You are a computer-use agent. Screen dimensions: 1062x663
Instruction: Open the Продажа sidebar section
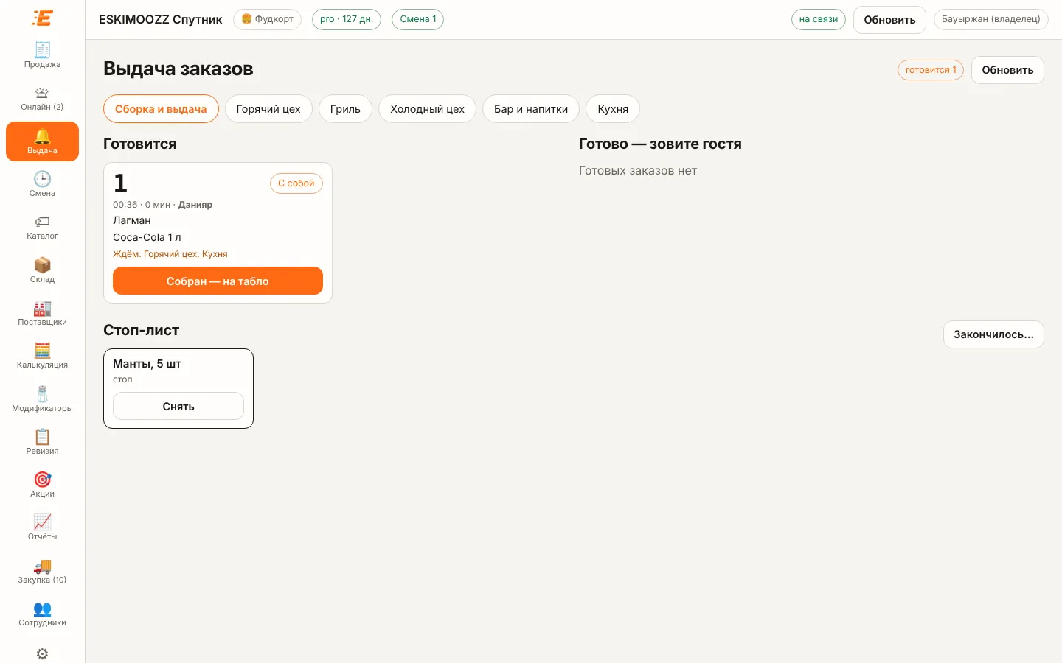click(x=42, y=55)
